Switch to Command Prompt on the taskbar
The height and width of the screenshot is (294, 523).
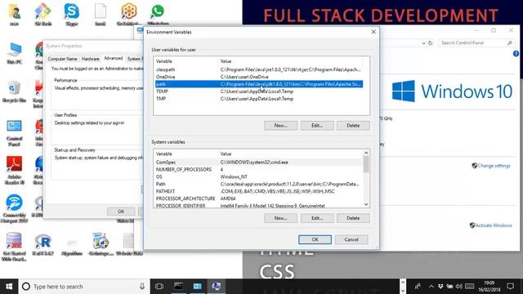pos(178,287)
